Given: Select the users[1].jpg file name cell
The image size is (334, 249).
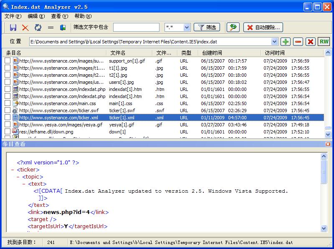Looking at the screenshot, I should click(121, 82).
